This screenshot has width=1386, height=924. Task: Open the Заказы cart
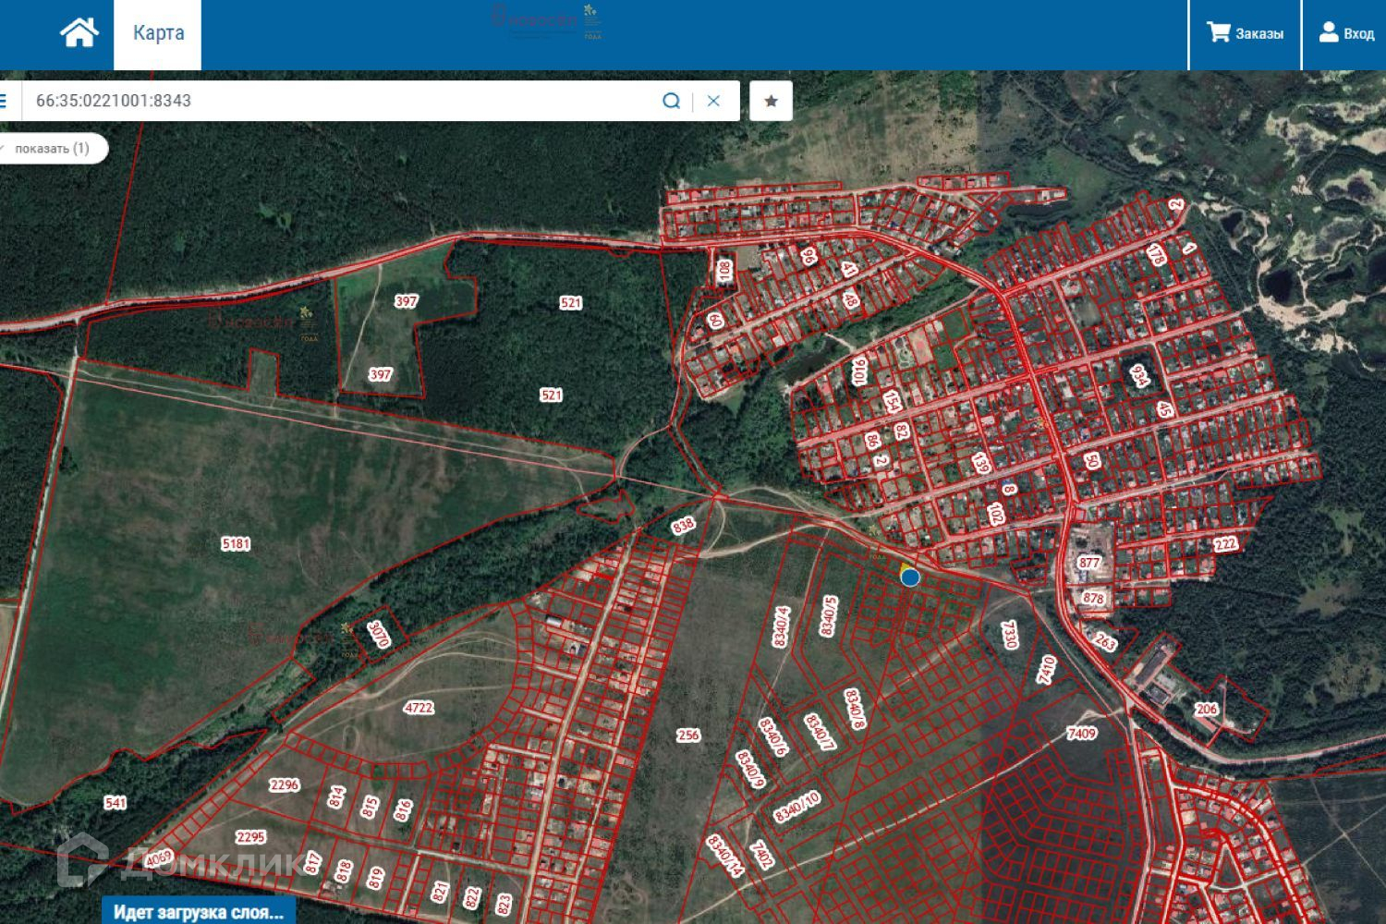point(1245,33)
